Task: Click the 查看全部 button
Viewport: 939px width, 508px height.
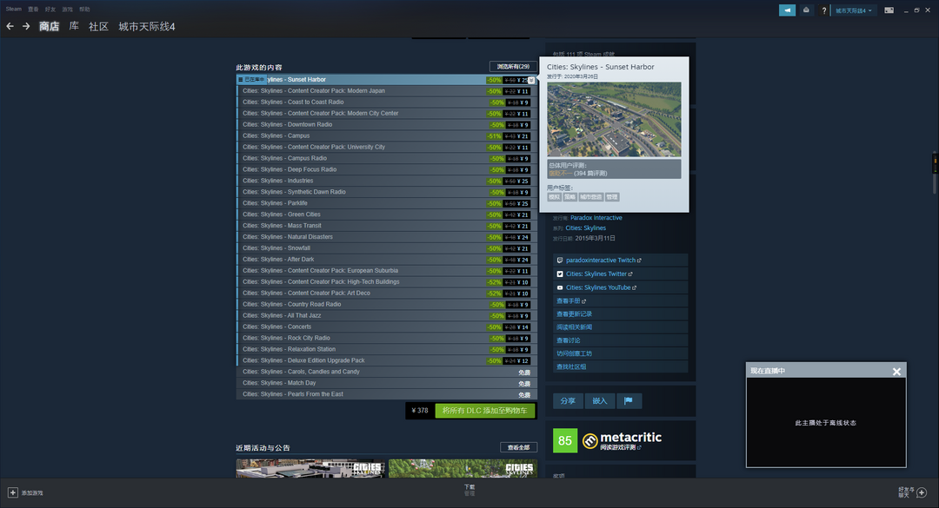Action: pyautogui.click(x=518, y=447)
